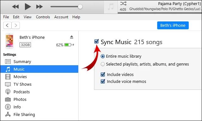Open the Controls menu

coord(43,17)
